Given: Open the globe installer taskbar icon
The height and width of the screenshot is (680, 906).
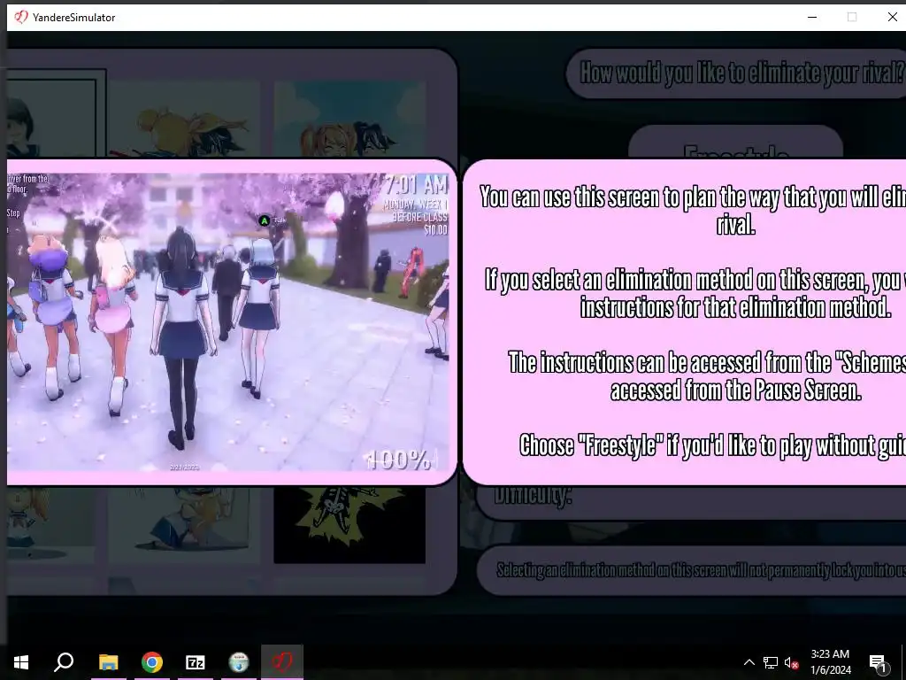Looking at the screenshot, I should (239, 662).
